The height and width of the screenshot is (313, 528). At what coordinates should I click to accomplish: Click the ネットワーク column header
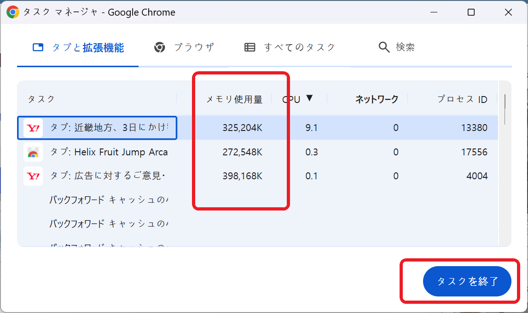(x=377, y=98)
